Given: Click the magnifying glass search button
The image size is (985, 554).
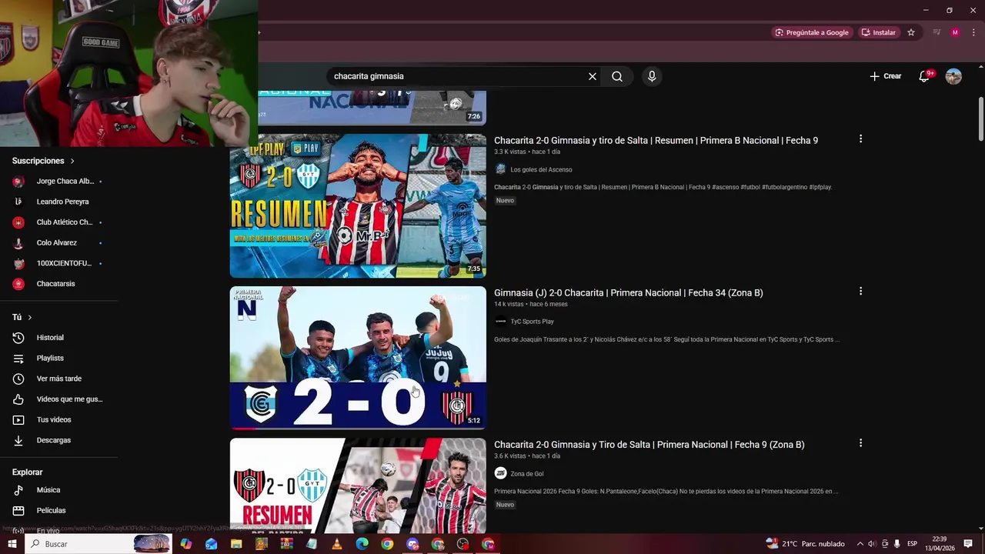Looking at the screenshot, I should pyautogui.click(x=617, y=76).
